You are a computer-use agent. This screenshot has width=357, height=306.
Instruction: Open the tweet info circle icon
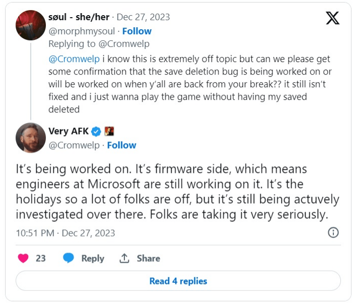[333, 232]
